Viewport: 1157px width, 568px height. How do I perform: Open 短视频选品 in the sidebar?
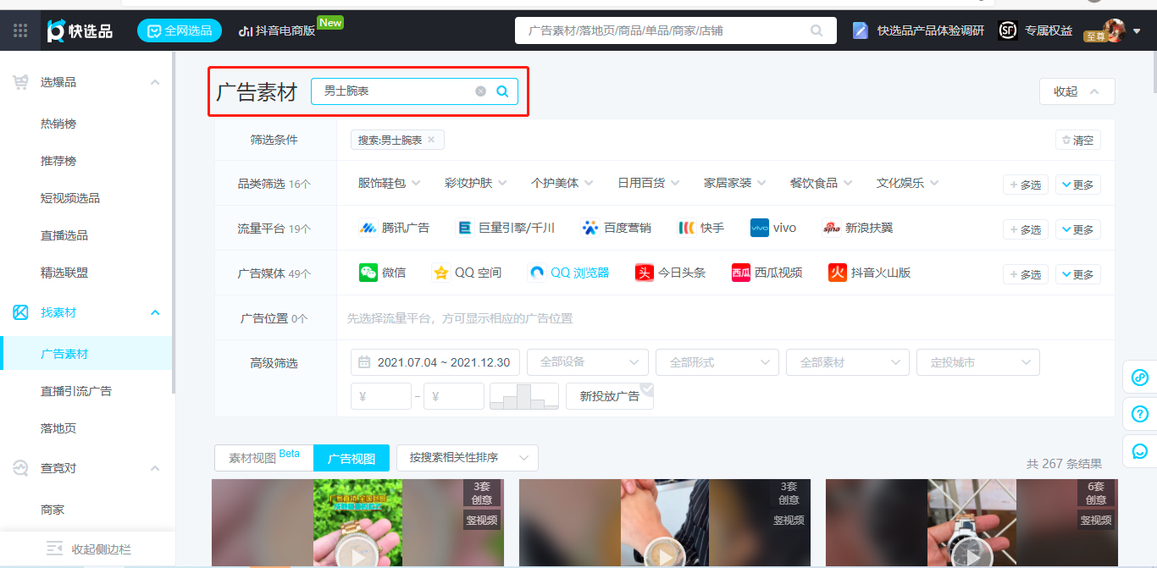coord(70,198)
